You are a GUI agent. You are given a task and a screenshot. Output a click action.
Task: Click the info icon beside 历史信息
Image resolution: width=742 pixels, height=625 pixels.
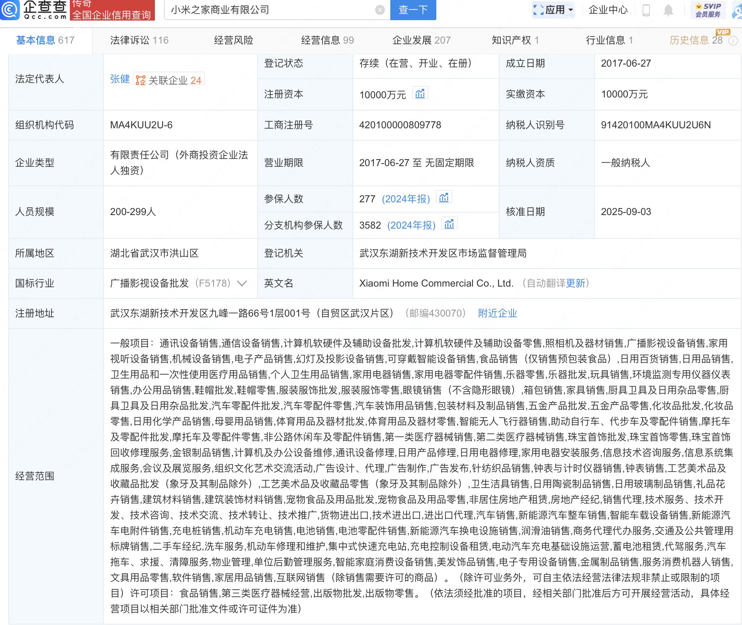(x=733, y=41)
